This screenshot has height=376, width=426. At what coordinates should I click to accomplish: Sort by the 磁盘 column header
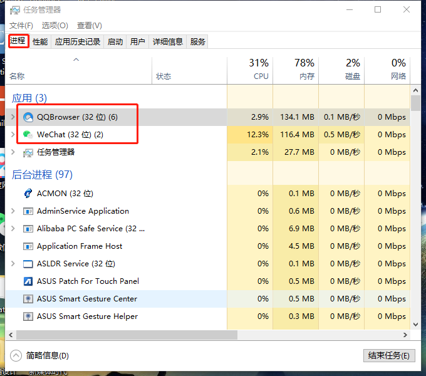pyautogui.click(x=341, y=71)
